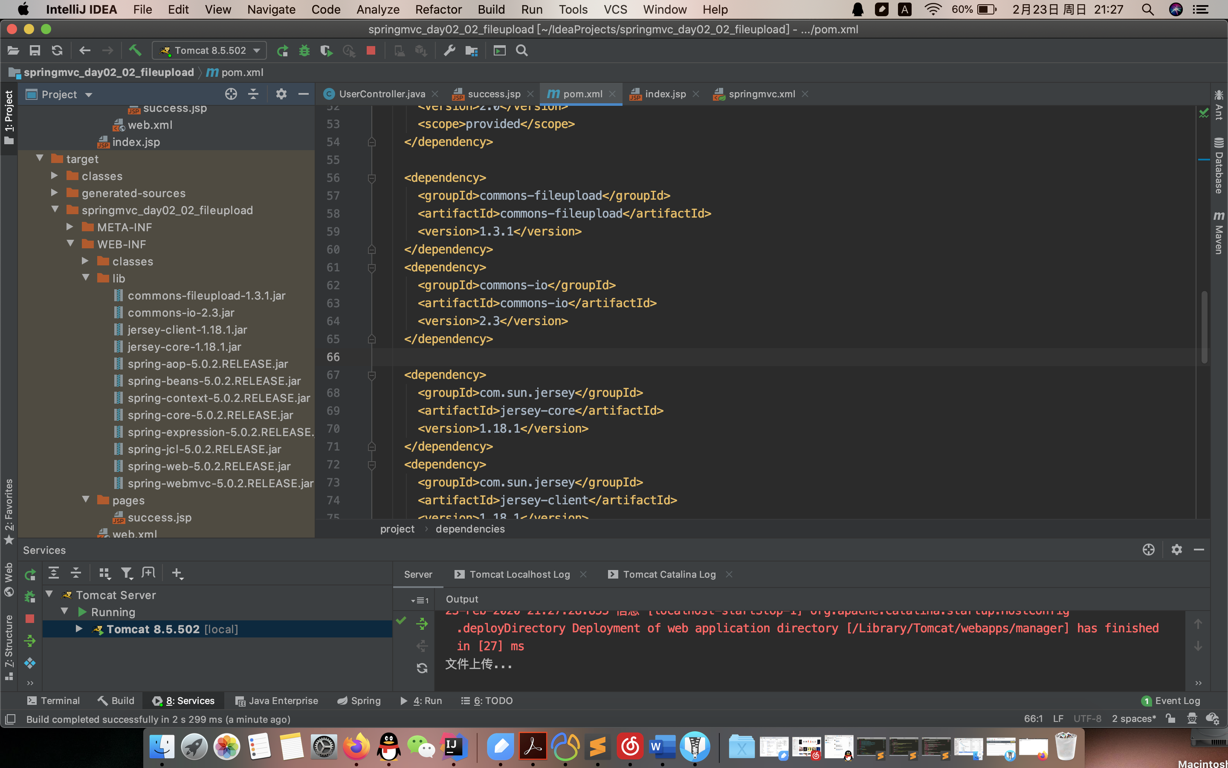Screen dimensions: 1228x768
Task: Open Project Structure folder icon in toolbar
Action: coord(472,50)
